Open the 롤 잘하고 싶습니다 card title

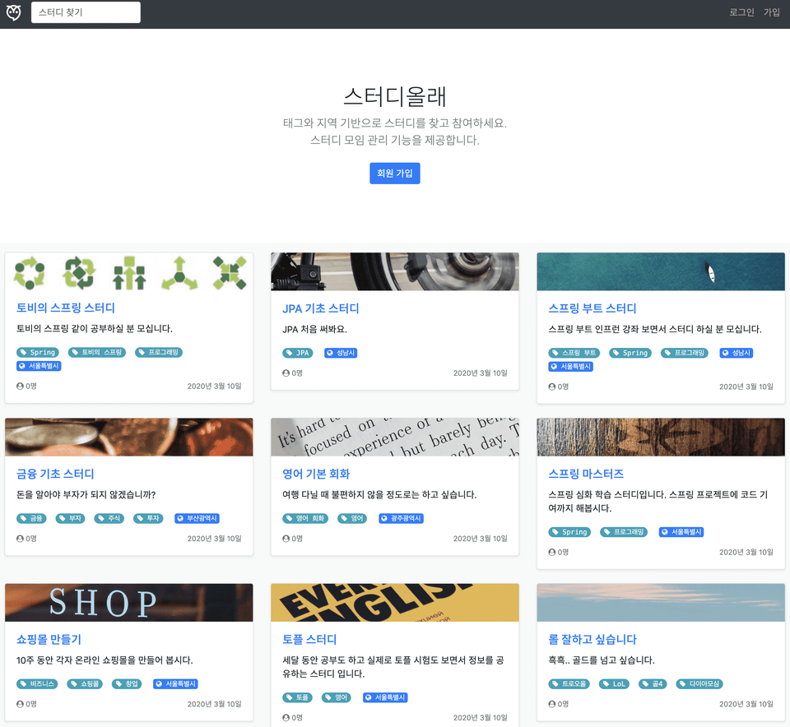coord(592,639)
